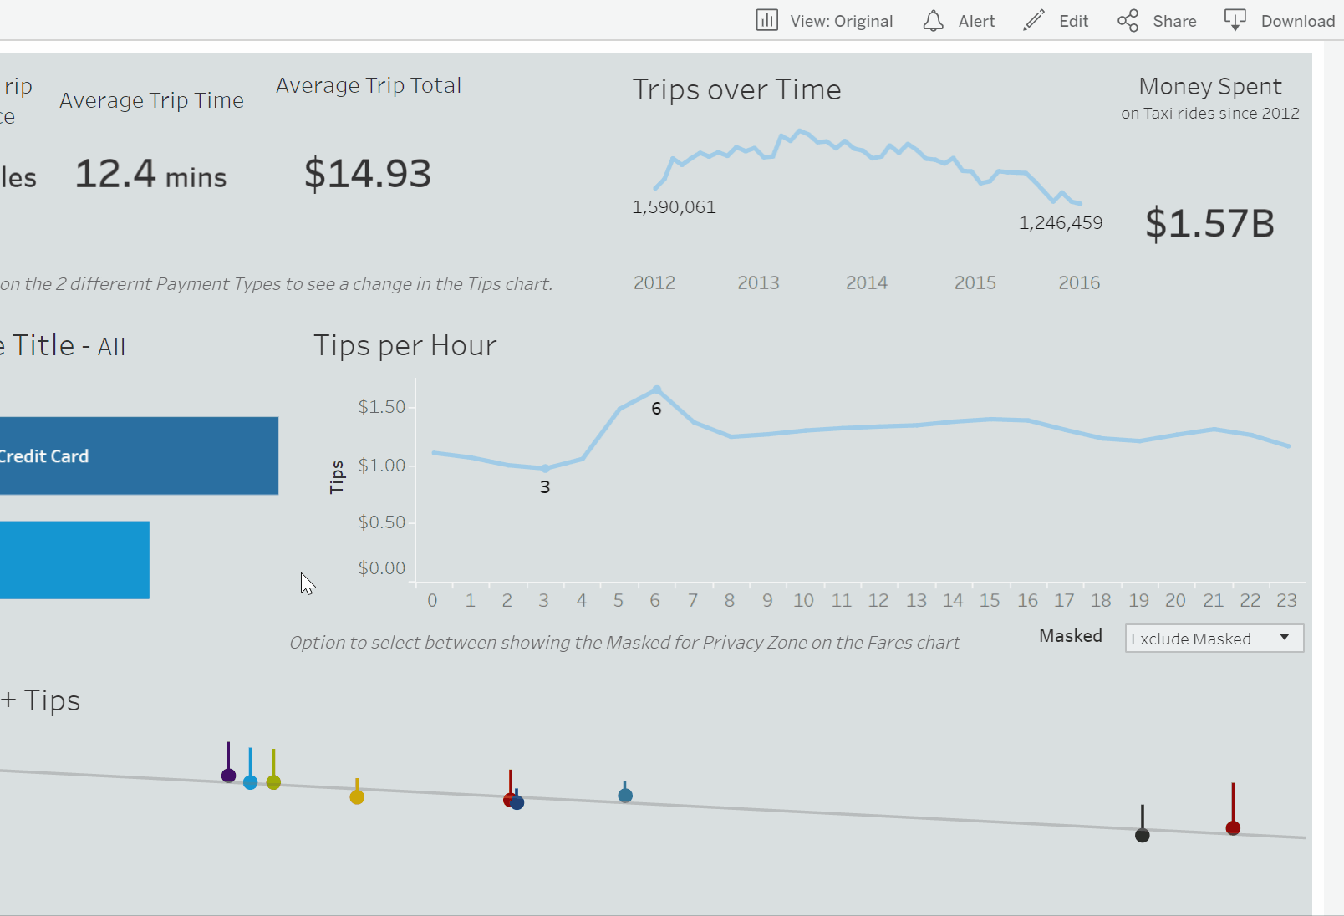Click the bar chart icon beside View: Original
The image size is (1344, 916).
(766, 20)
